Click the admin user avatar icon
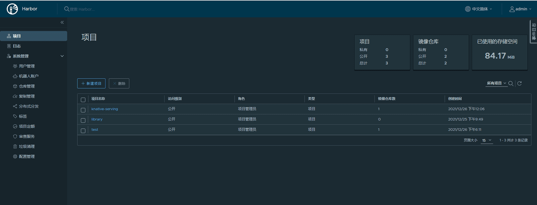Image resolution: width=537 pixels, height=205 pixels. [x=512, y=9]
